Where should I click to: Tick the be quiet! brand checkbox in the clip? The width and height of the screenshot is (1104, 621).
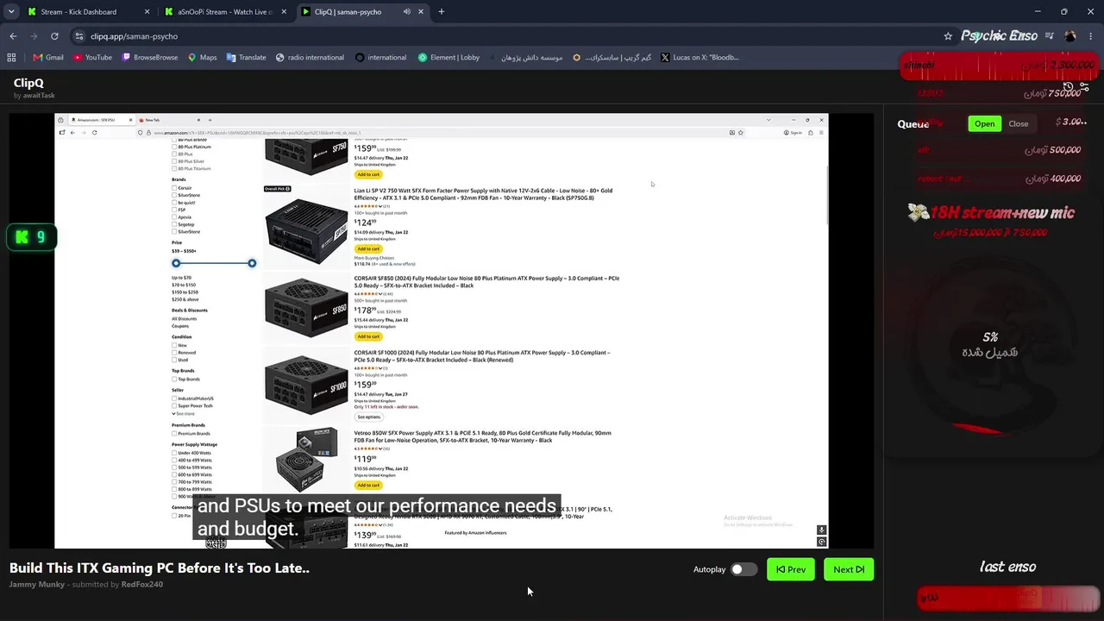point(174,203)
